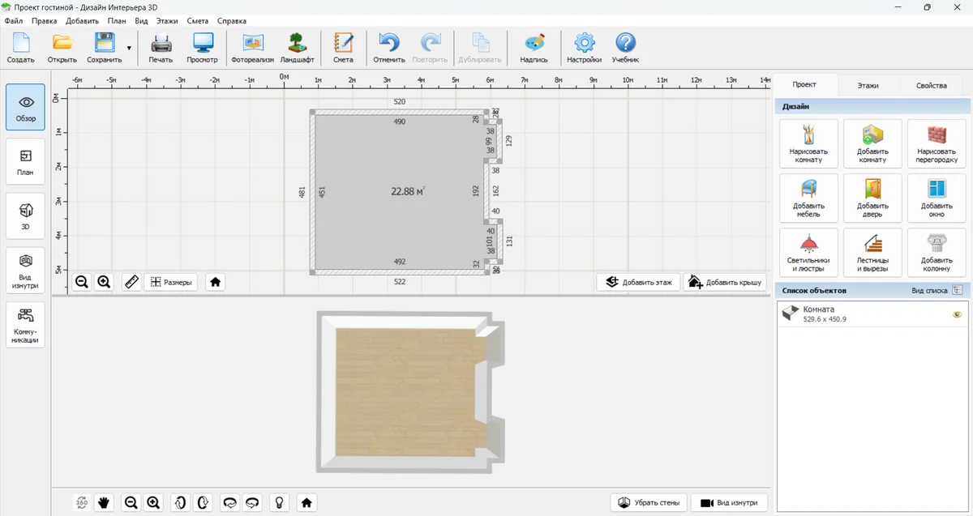Open a project with Открыть folder icon

tap(62, 48)
